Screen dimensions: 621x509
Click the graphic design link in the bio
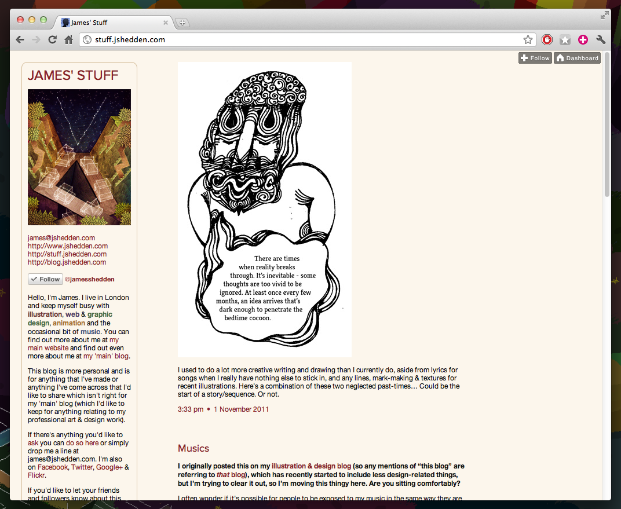point(100,314)
